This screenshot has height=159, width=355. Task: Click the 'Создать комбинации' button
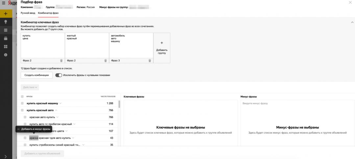point(36,75)
